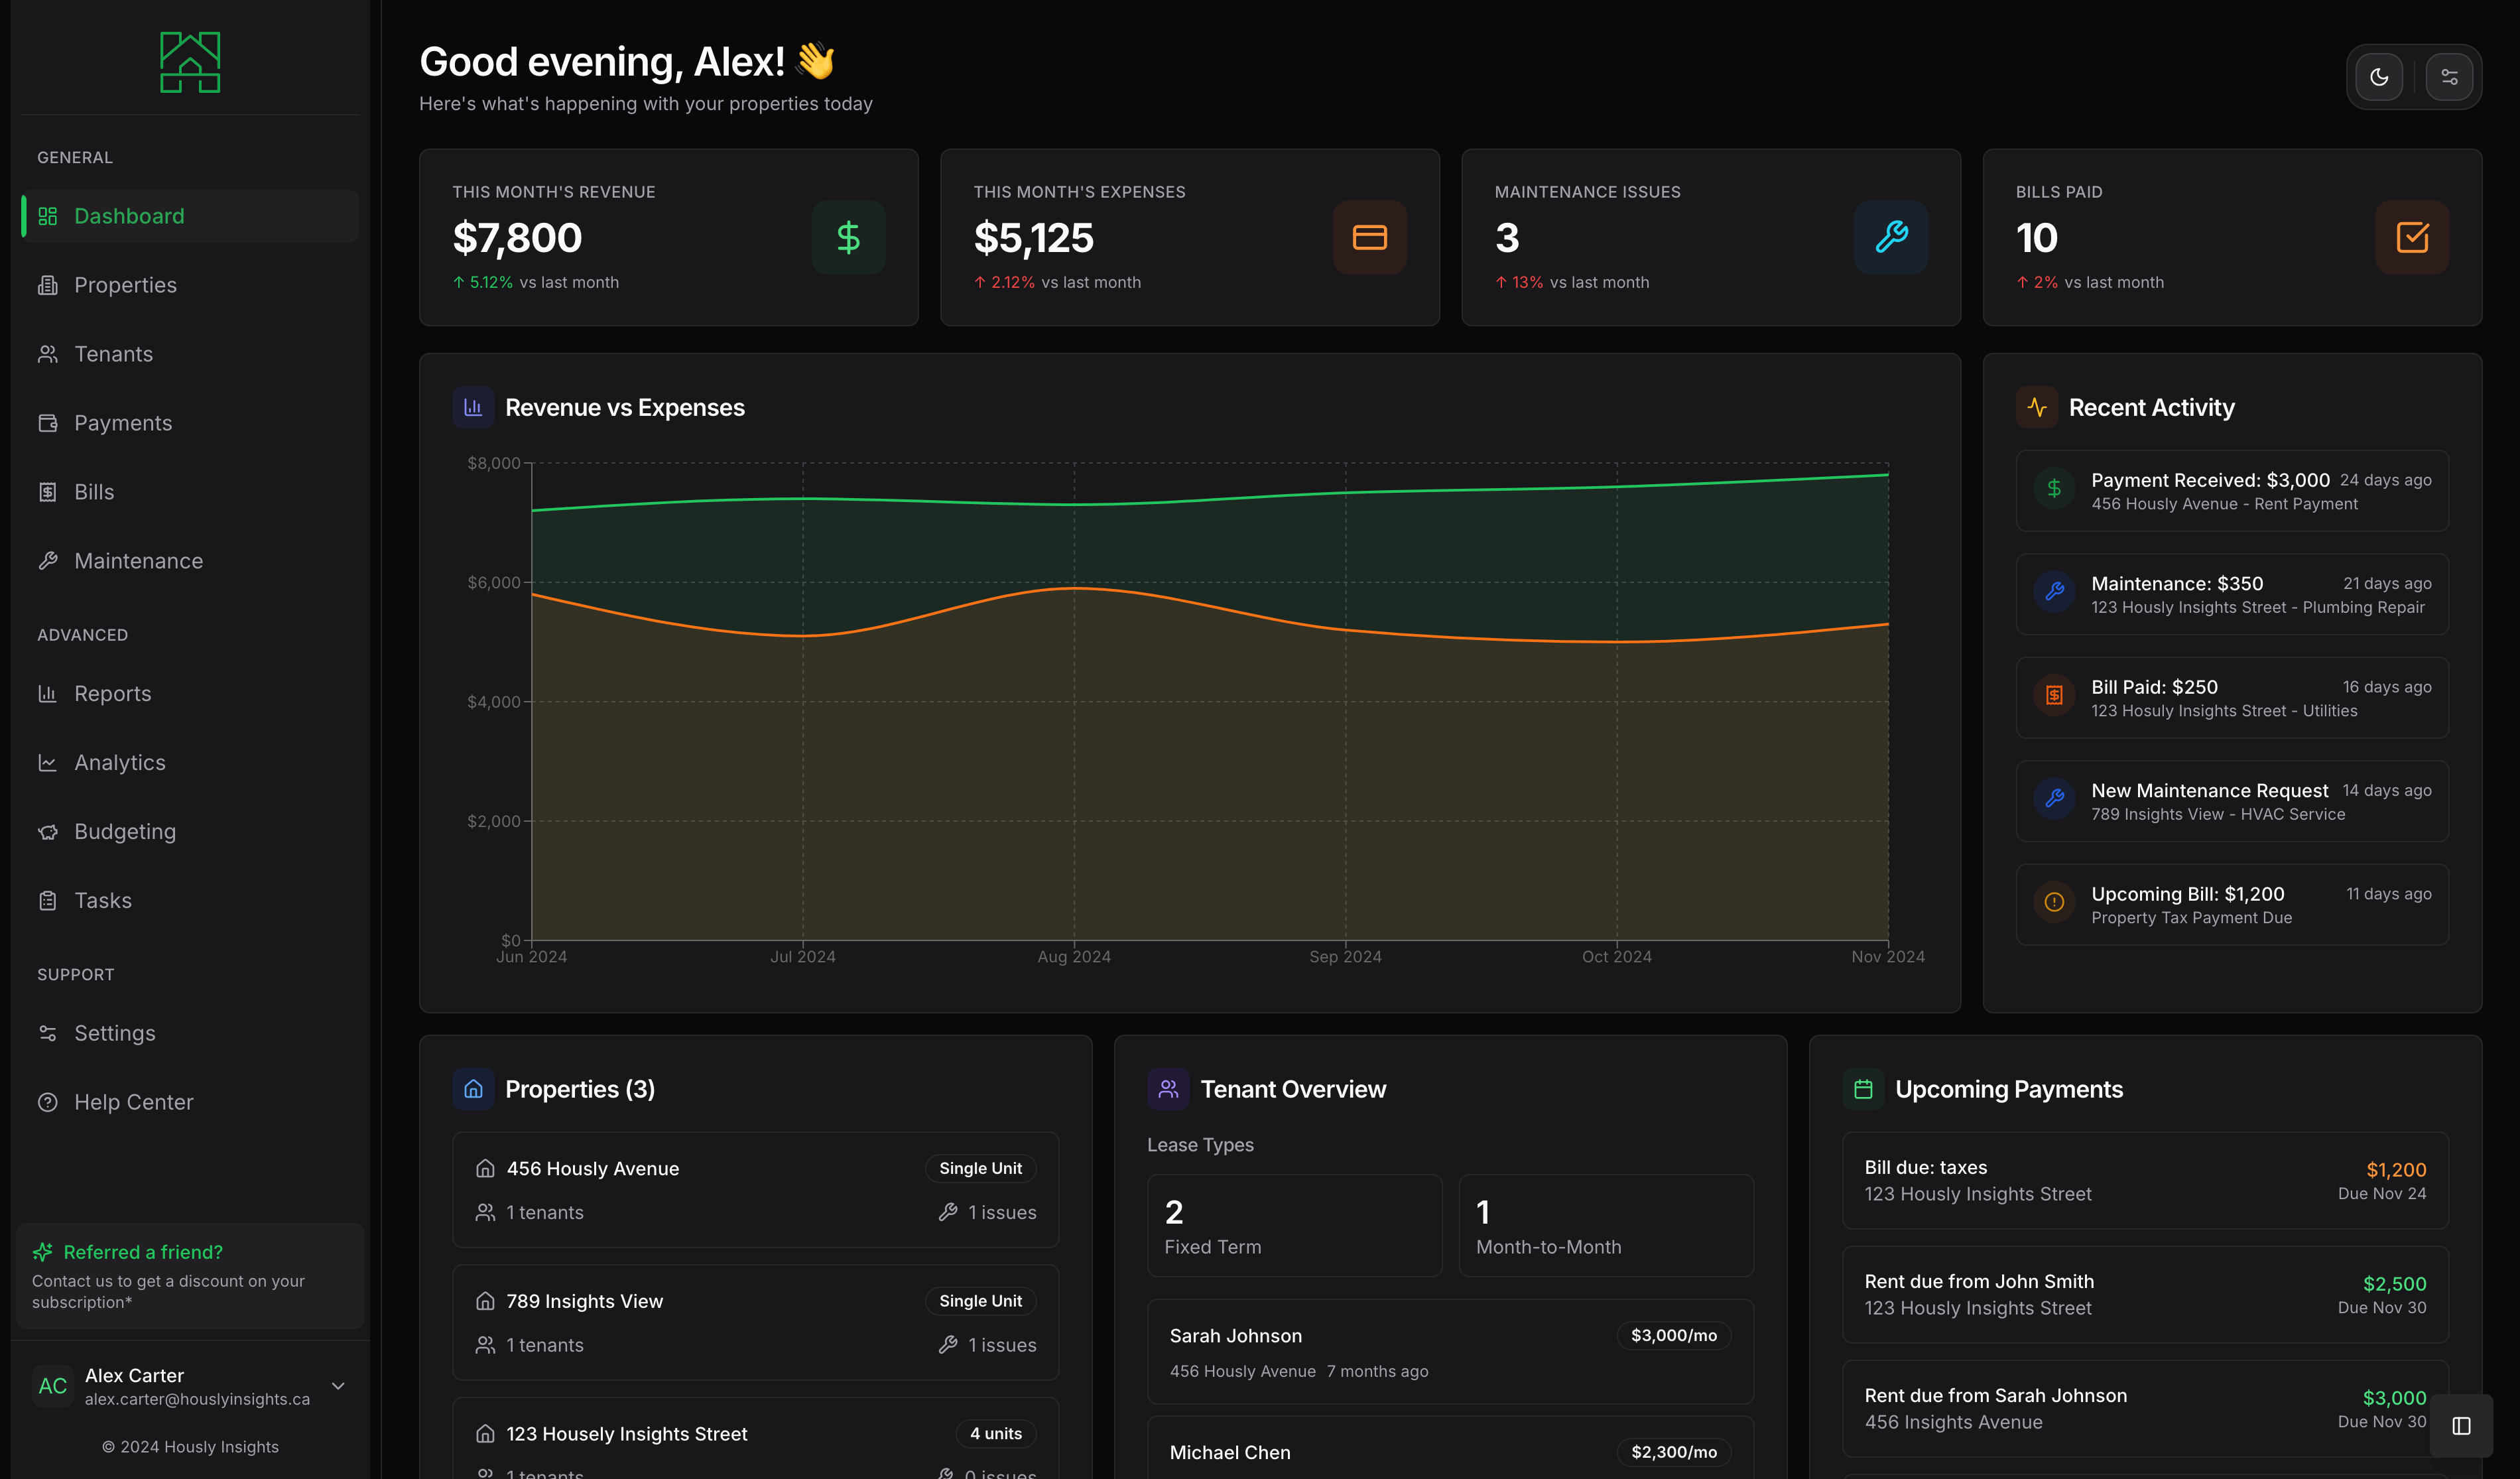Navigate to Payments

pos(190,423)
